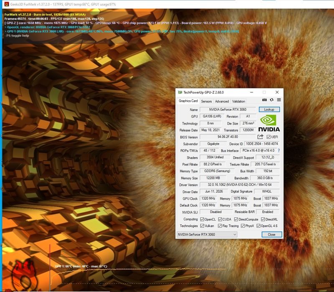The image size is (334, 292).
Task: Click the BIOS Version field
Action: click(228, 137)
